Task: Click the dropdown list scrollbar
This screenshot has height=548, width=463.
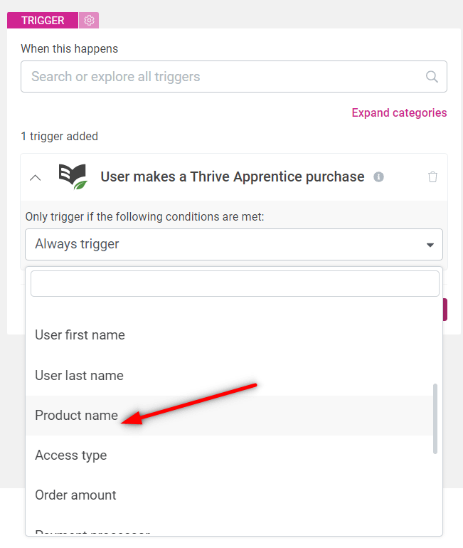Action: point(436,418)
